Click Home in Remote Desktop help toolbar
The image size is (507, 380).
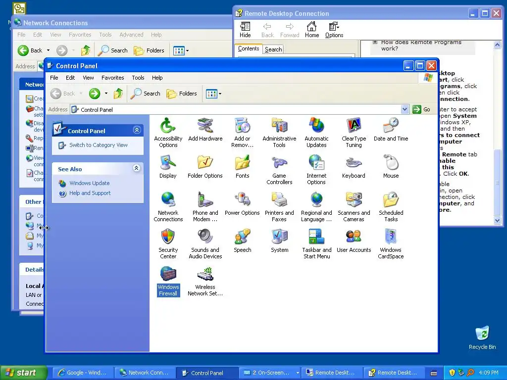312,30
